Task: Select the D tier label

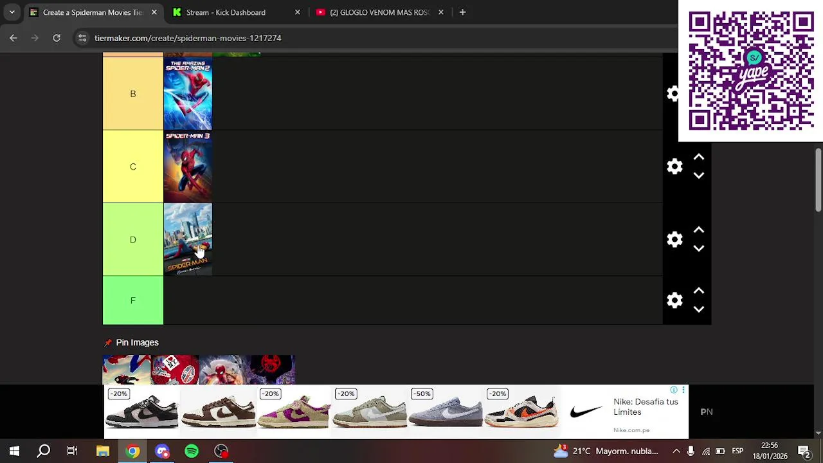Action: click(133, 239)
